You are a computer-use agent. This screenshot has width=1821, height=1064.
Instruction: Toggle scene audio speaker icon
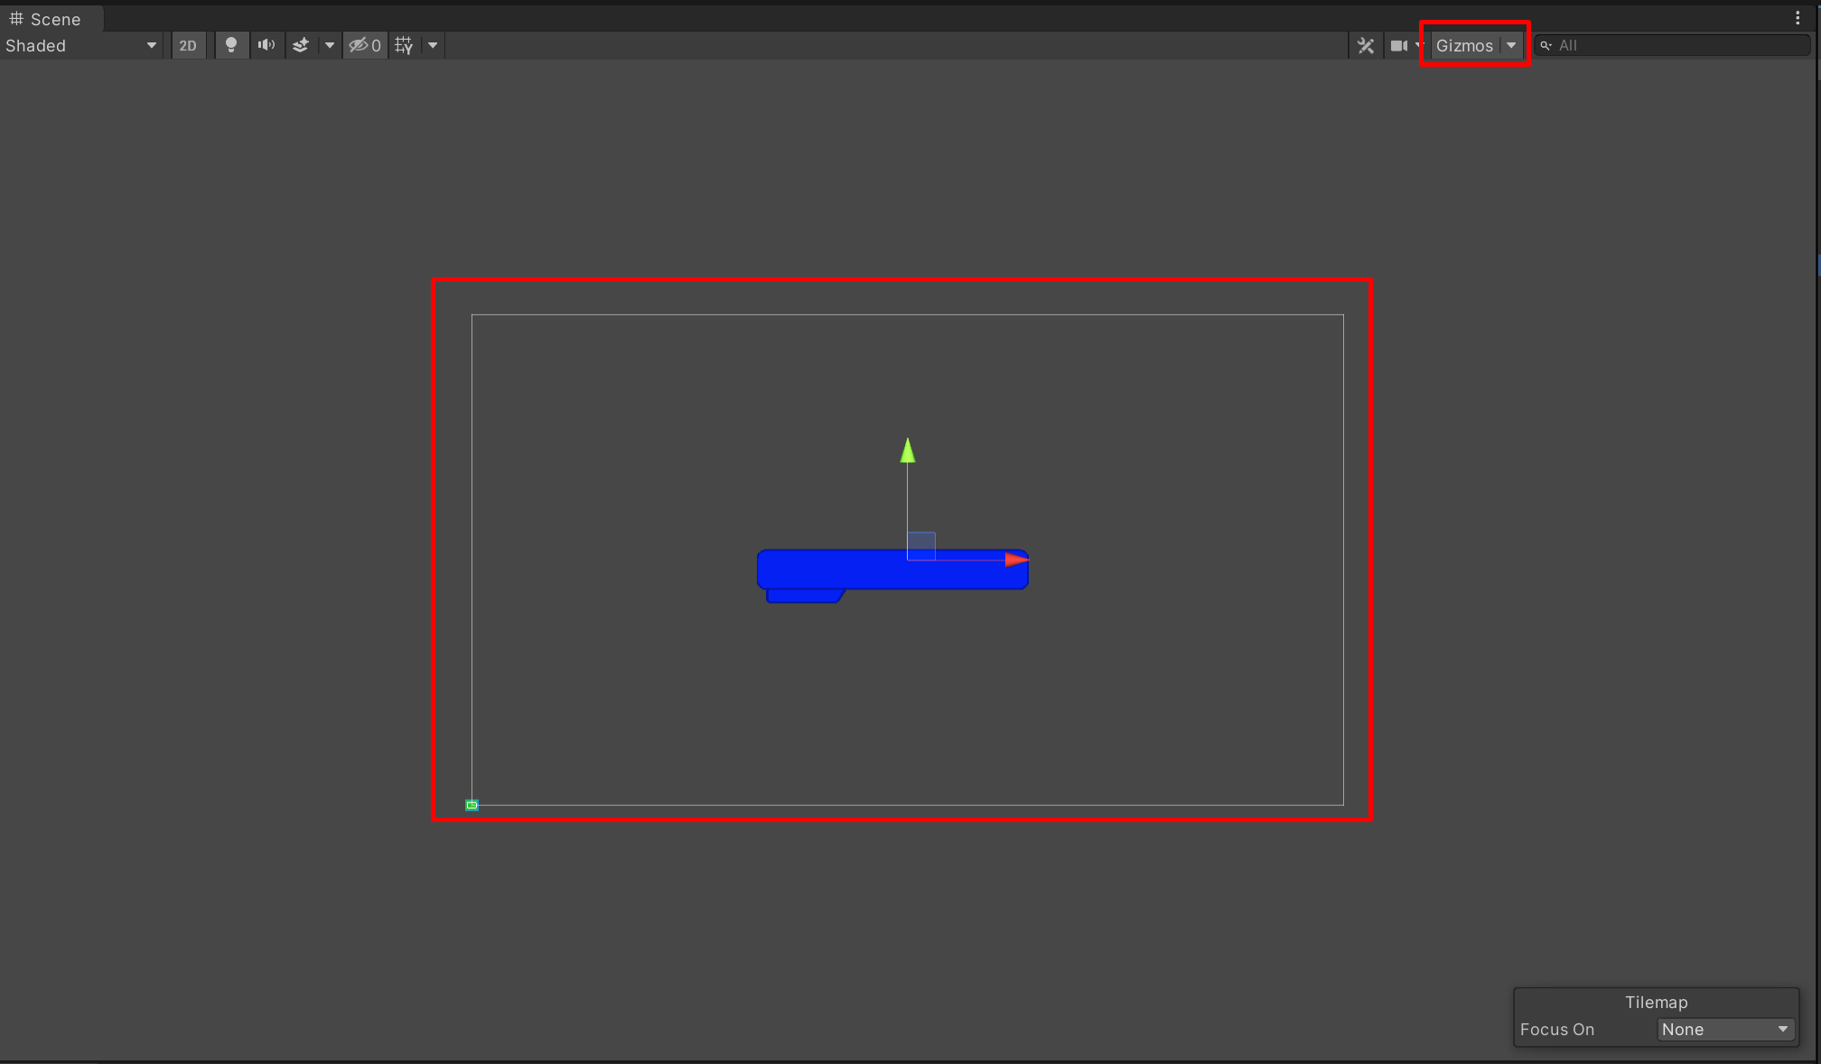pyautogui.click(x=266, y=45)
